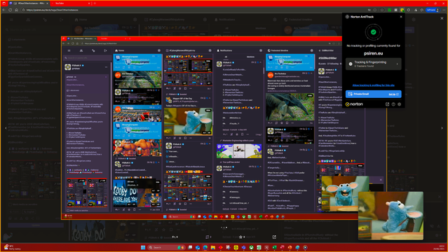Viewport: 448px width, 252px height.
Task: Go to the browser home page
Action: (16, 10)
